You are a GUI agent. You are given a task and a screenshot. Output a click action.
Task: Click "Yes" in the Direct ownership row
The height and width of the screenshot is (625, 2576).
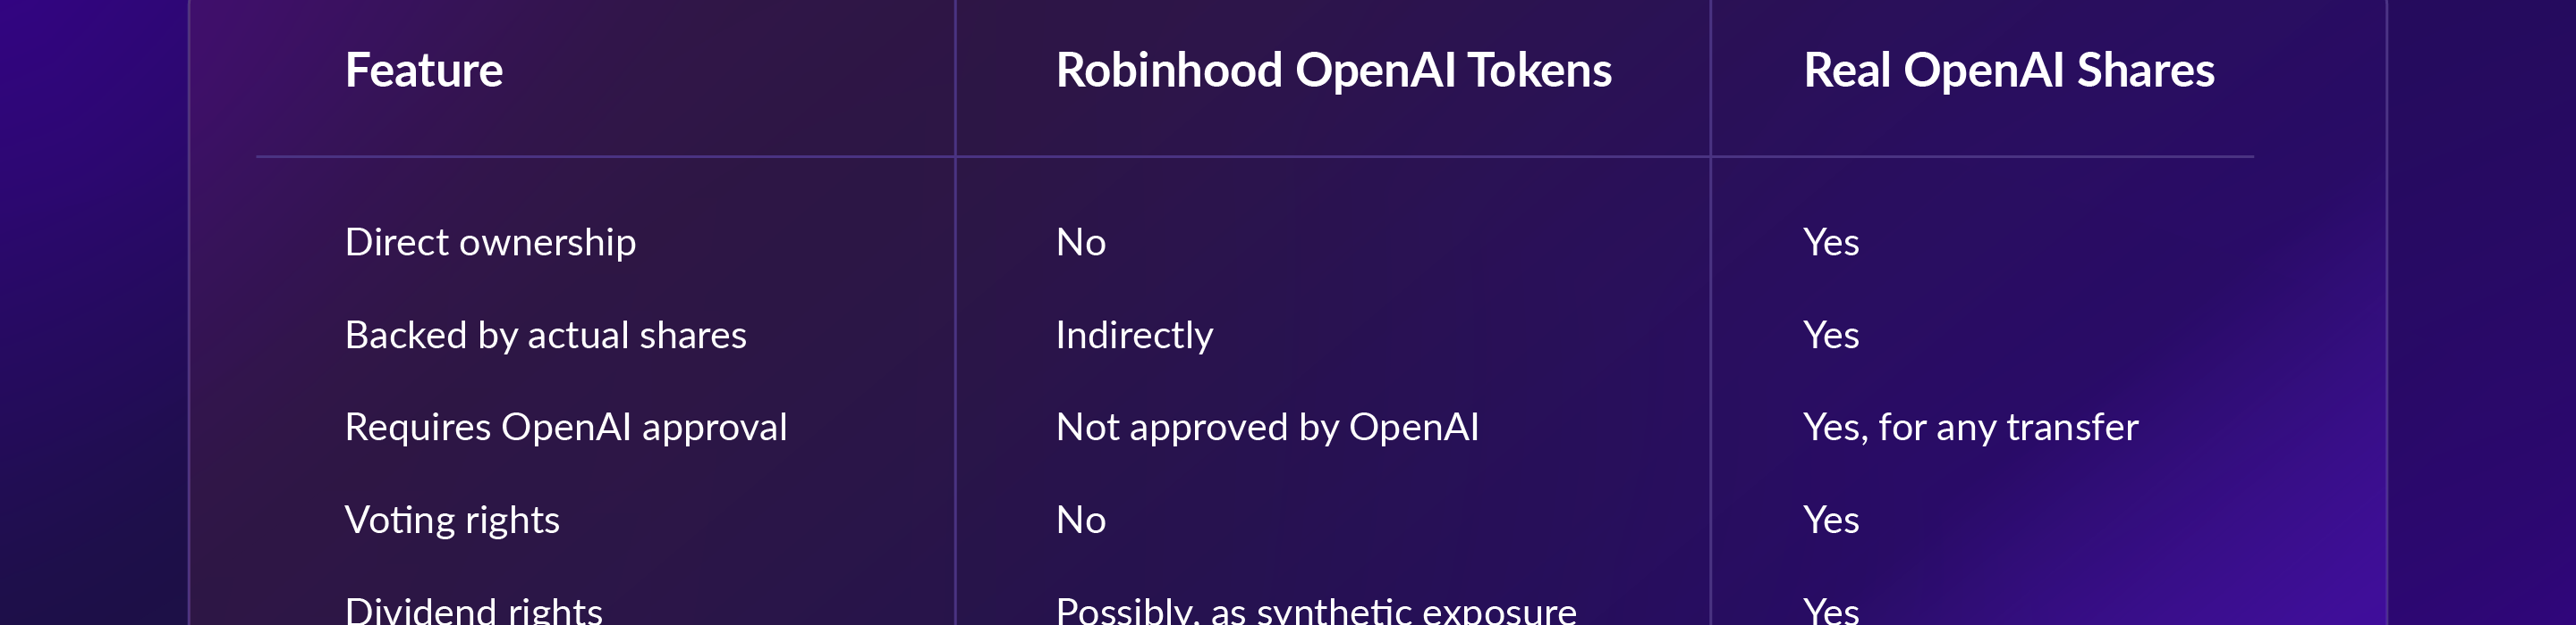[x=1830, y=243]
